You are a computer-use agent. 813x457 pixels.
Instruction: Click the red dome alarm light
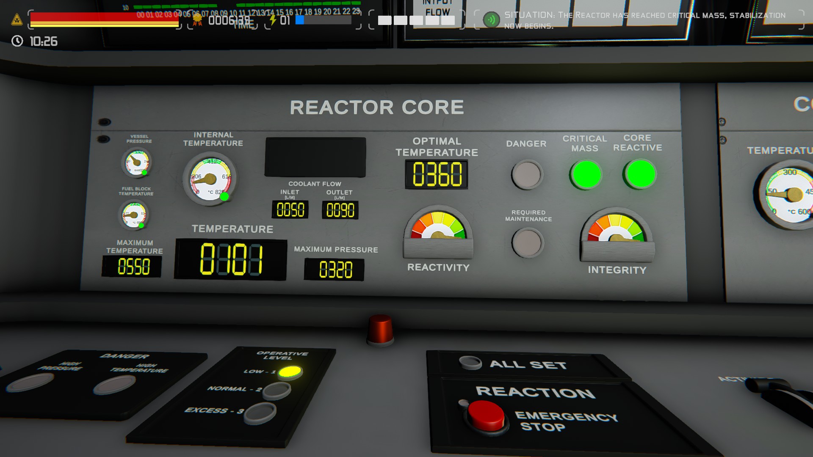pos(380,329)
